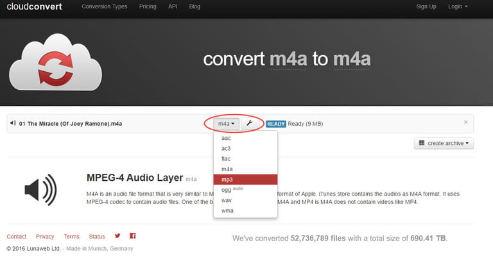
Task: Go to the Pricing page
Action: coord(148,6)
